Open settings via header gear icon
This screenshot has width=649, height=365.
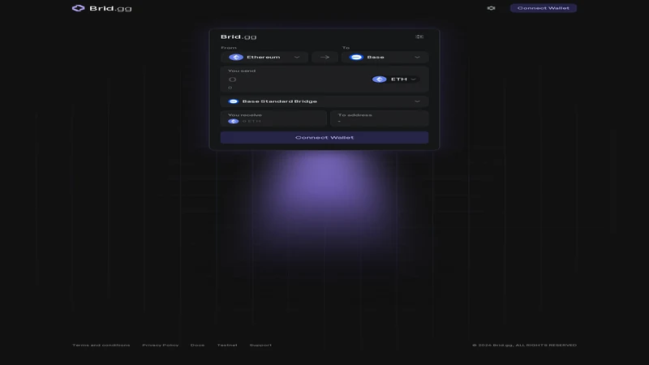pyautogui.click(x=491, y=8)
